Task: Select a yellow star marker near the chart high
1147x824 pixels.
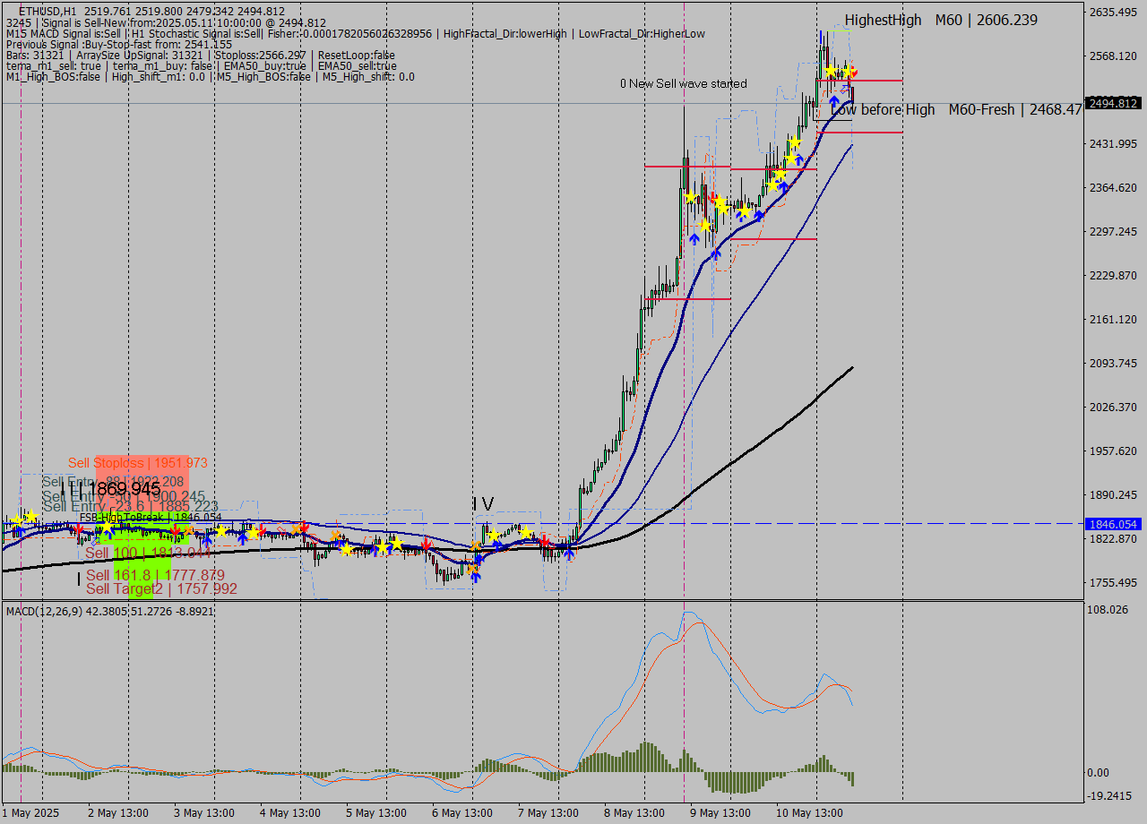Action: [830, 73]
